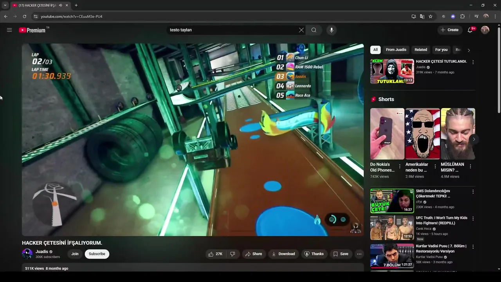Screen dimensions: 501x282
Task: Open Chrome three-dot menu
Action: (495, 16)
